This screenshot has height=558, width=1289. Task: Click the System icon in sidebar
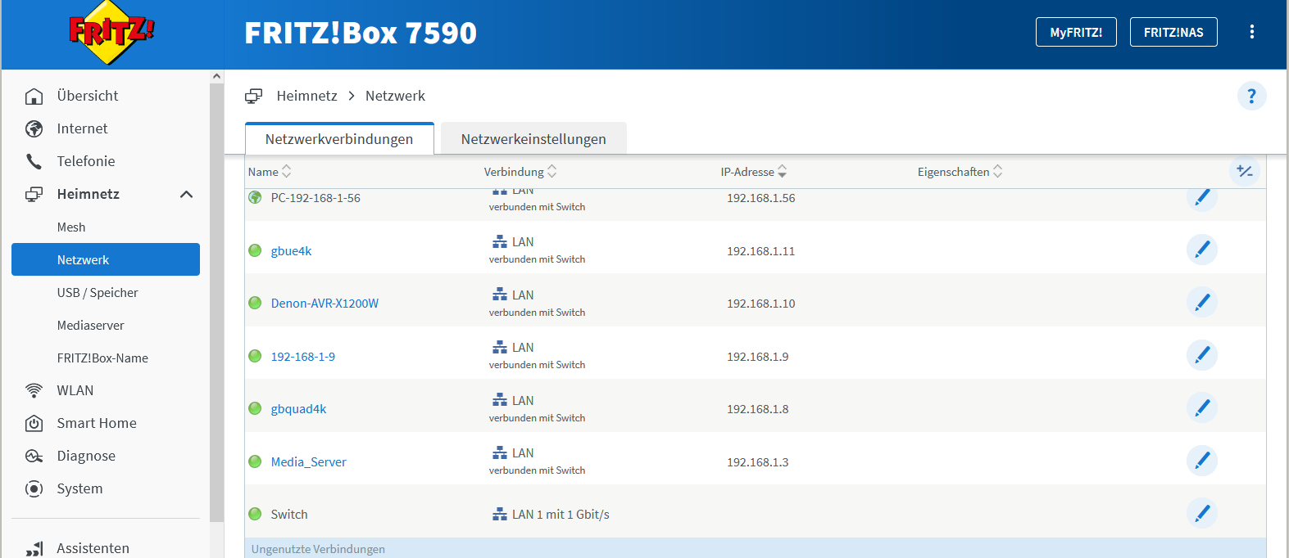pos(34,488)
